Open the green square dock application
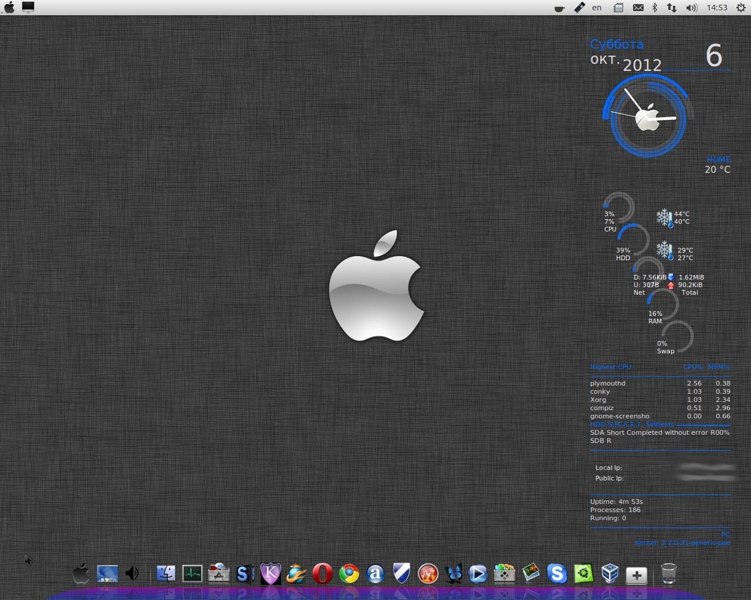 (583, 573)
